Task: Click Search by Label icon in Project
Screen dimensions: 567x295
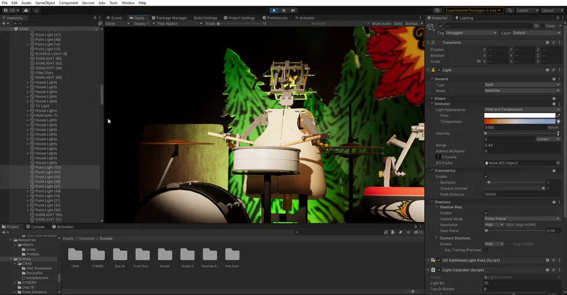Action: tap(400, 233)
